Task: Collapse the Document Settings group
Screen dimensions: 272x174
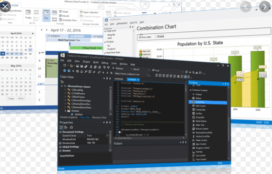Action: pos(60,132)
